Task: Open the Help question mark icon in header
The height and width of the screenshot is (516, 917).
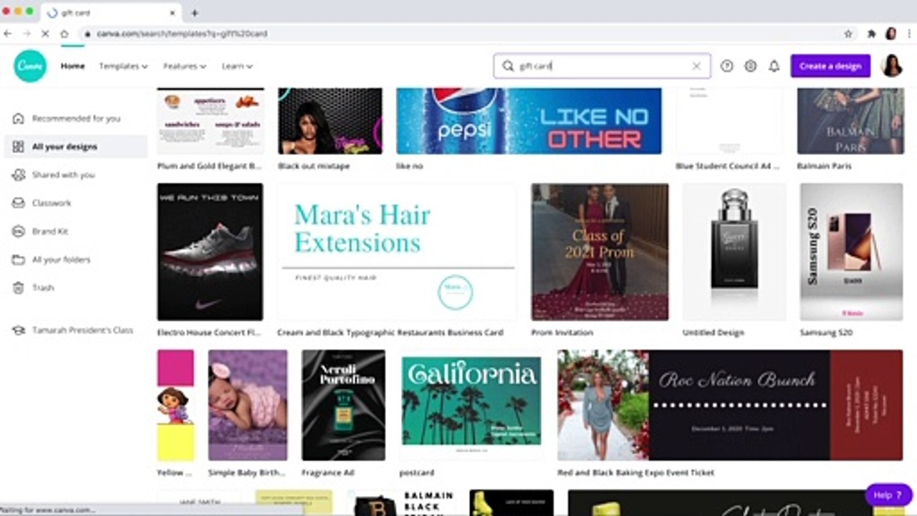Action: pos(726,66)
